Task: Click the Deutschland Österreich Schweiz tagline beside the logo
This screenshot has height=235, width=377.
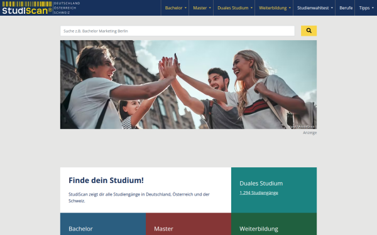Action: point(67,8)
